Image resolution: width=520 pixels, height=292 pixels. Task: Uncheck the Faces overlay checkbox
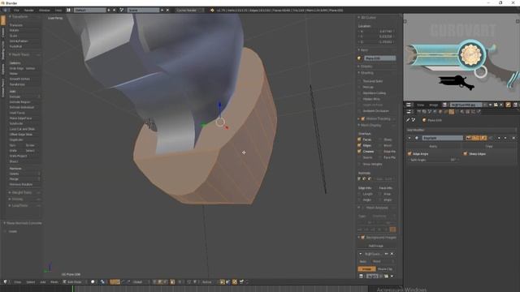tap(359, 140)
